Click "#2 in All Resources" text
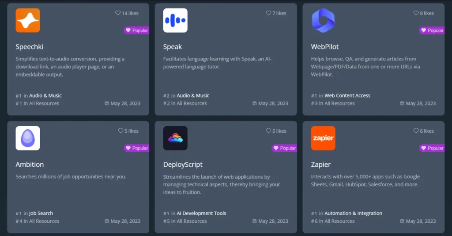 tap(185, 103)
